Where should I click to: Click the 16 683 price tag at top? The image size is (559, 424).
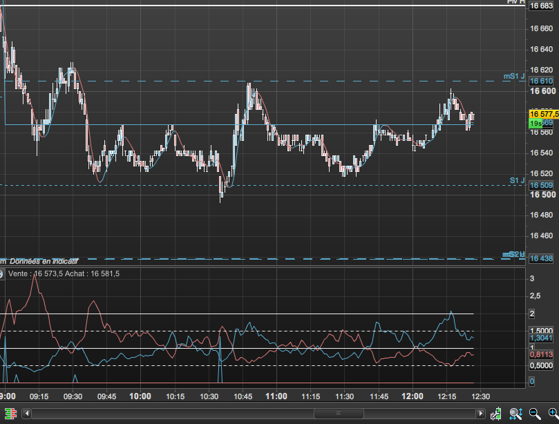click(541, 6)
